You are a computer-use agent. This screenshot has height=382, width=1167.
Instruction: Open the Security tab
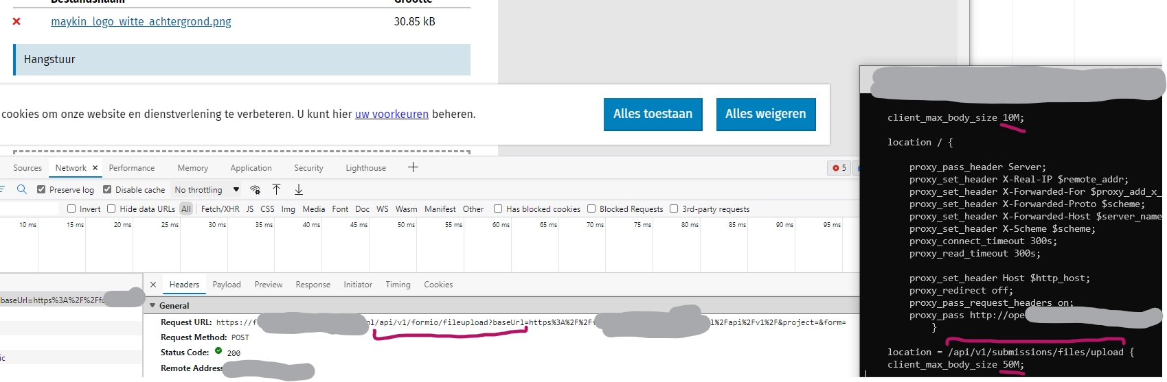308,168
